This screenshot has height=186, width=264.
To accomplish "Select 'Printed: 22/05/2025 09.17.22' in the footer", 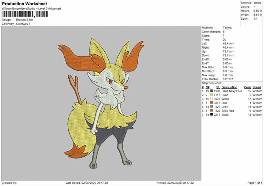I will click(x=175, y=183).
